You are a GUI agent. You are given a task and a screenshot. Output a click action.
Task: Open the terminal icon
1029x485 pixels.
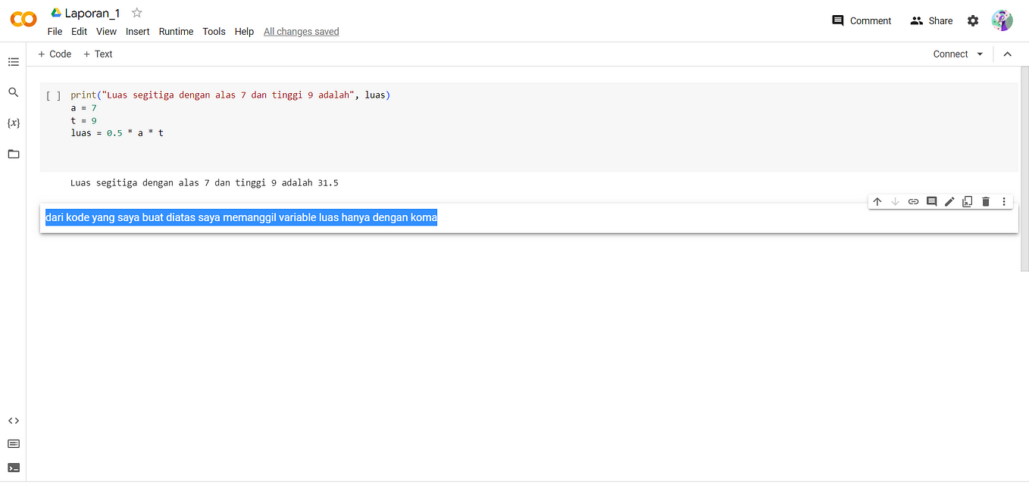tap(13, 468)
